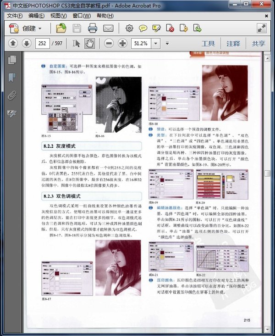Image resolution: width=275 pixels, height=336 pixels.
Task: Add a sticky note comment icon
Action: point(143,28)
